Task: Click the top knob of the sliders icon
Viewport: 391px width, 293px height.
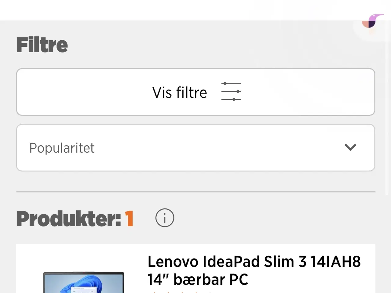Action: point(225,83)
